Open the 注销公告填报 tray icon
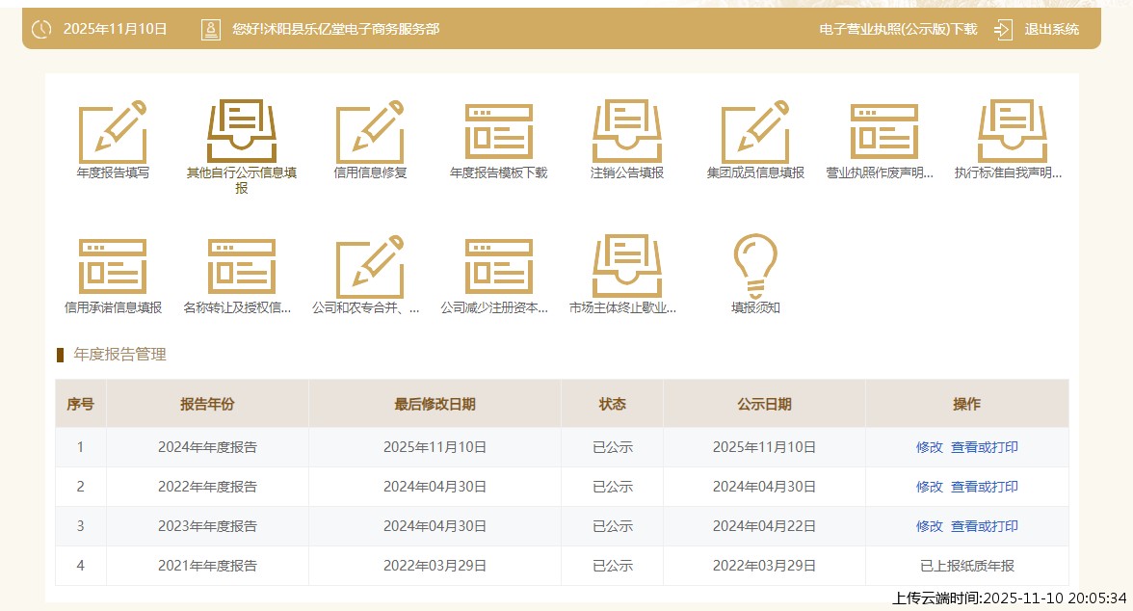Viewport: 1133px width, 611px height. 627,132
